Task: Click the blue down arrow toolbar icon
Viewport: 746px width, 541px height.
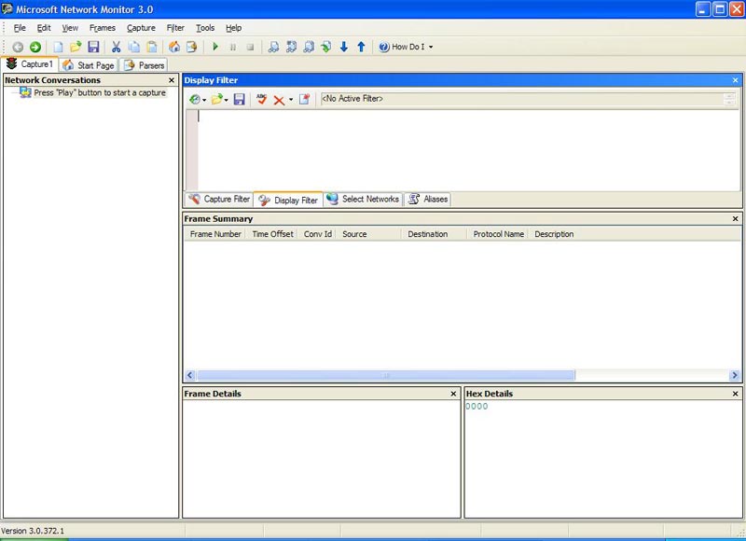Action: tap(343, 47)
